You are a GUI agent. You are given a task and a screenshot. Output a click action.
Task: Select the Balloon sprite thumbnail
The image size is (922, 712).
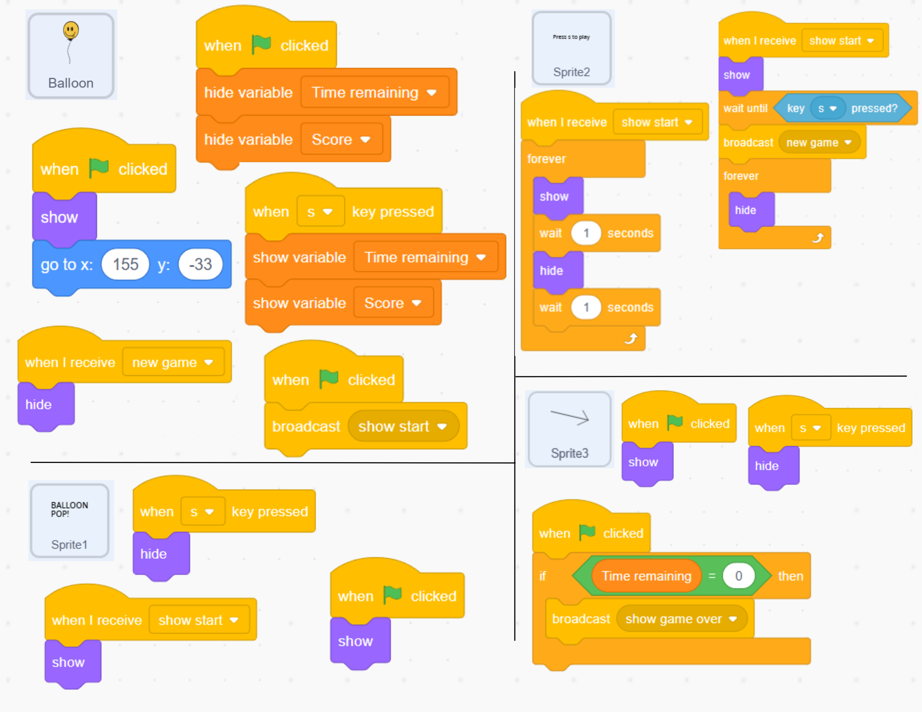pyautogui.click(x=71, y=56)
